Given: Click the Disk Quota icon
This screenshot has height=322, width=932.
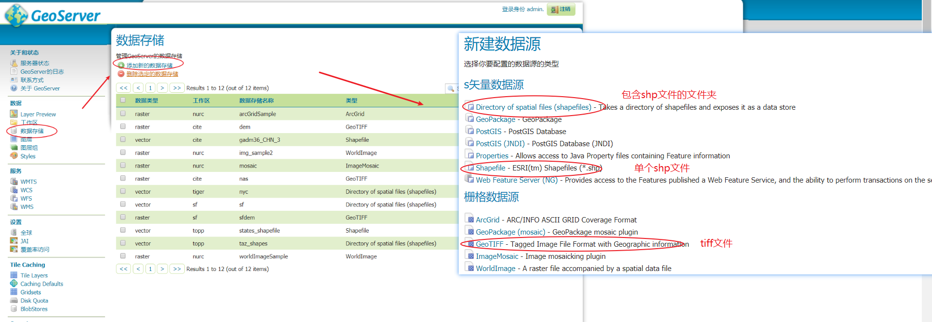Looking at the screenshot, I should (14, 301).
